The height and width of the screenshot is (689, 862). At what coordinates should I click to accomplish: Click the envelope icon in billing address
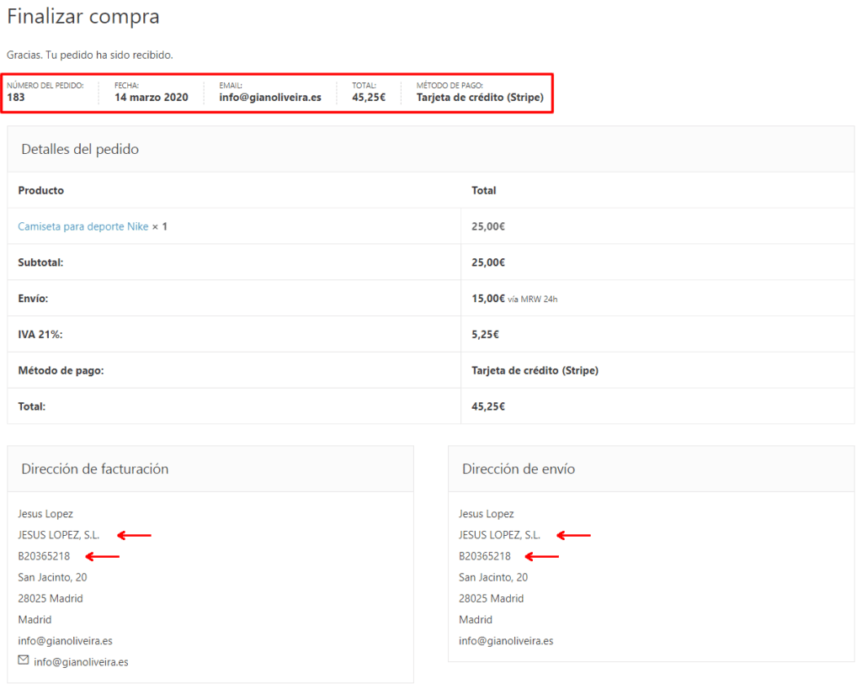coord(21,661)
